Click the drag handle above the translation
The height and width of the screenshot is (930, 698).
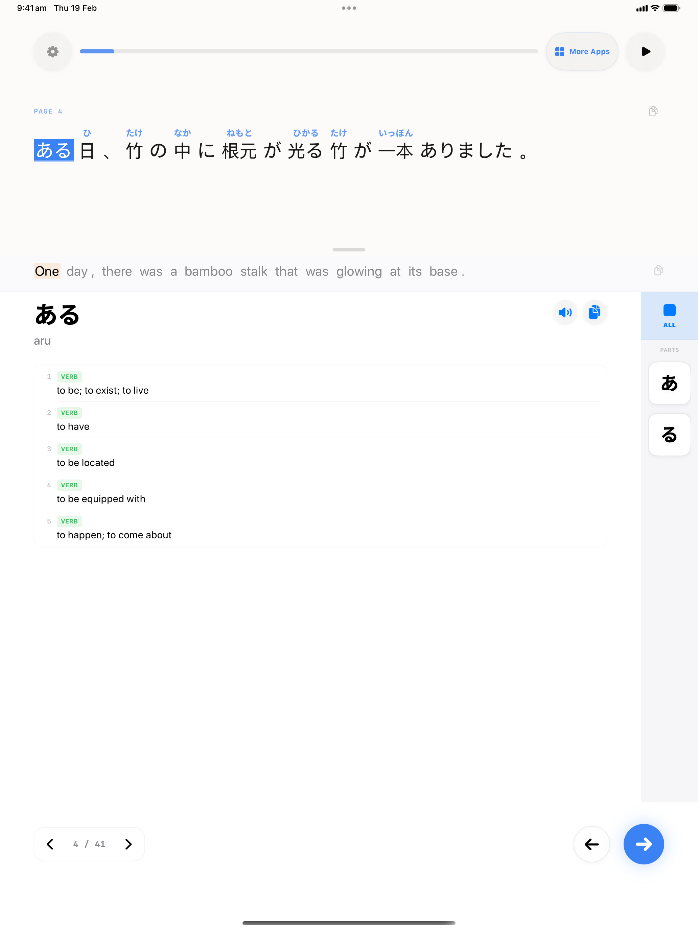click(x=349, y=250)
